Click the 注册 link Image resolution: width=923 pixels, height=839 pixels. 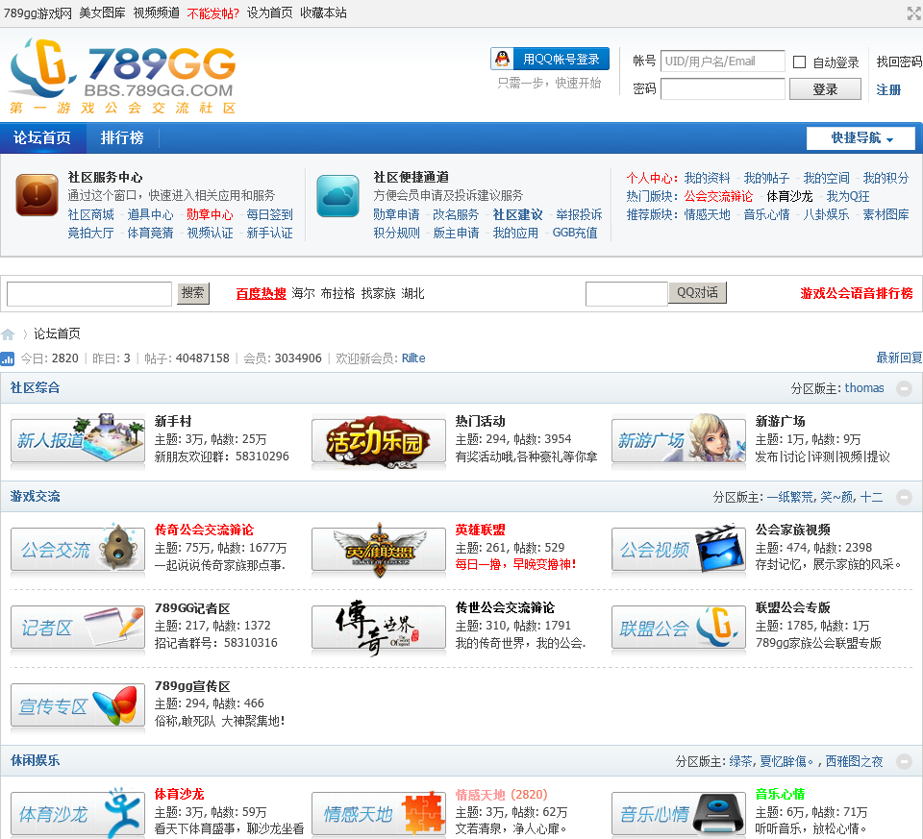click(888, 90)
